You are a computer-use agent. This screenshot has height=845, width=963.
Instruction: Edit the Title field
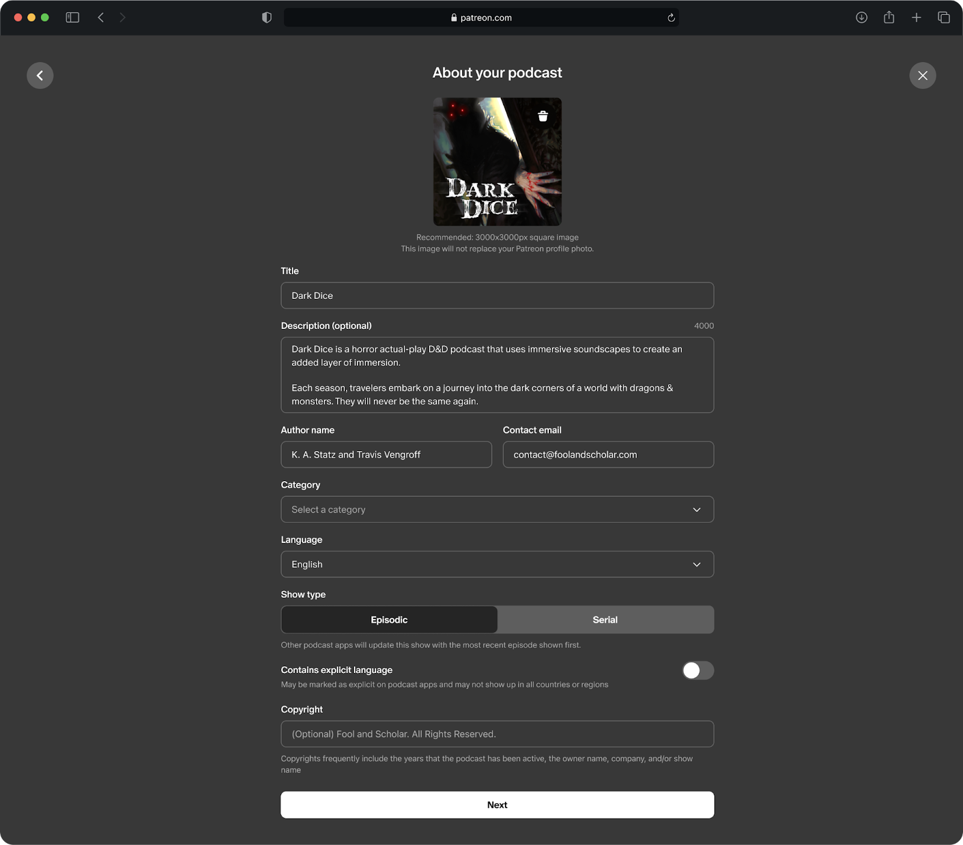coord(497,295)
